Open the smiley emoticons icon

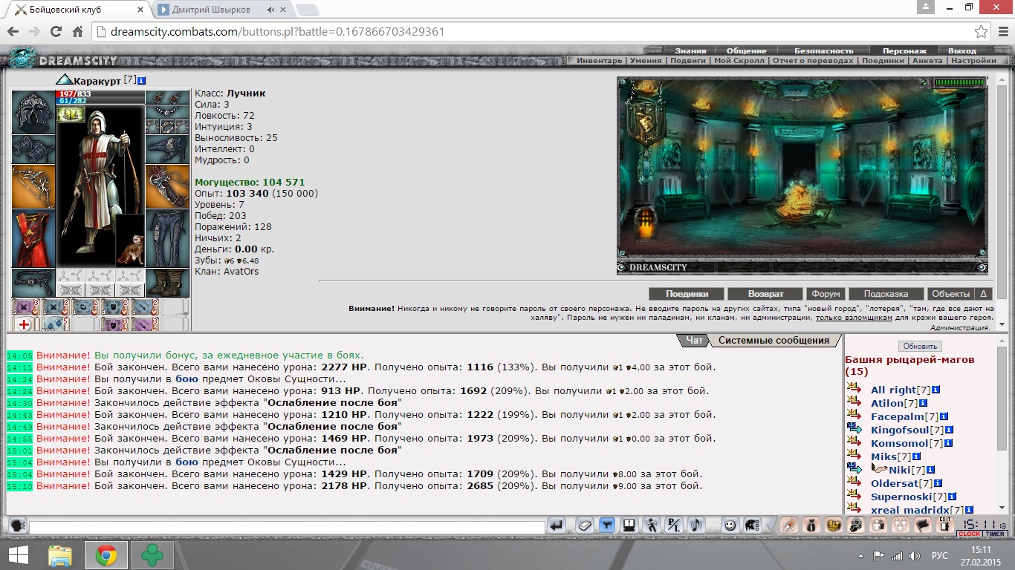730,525
